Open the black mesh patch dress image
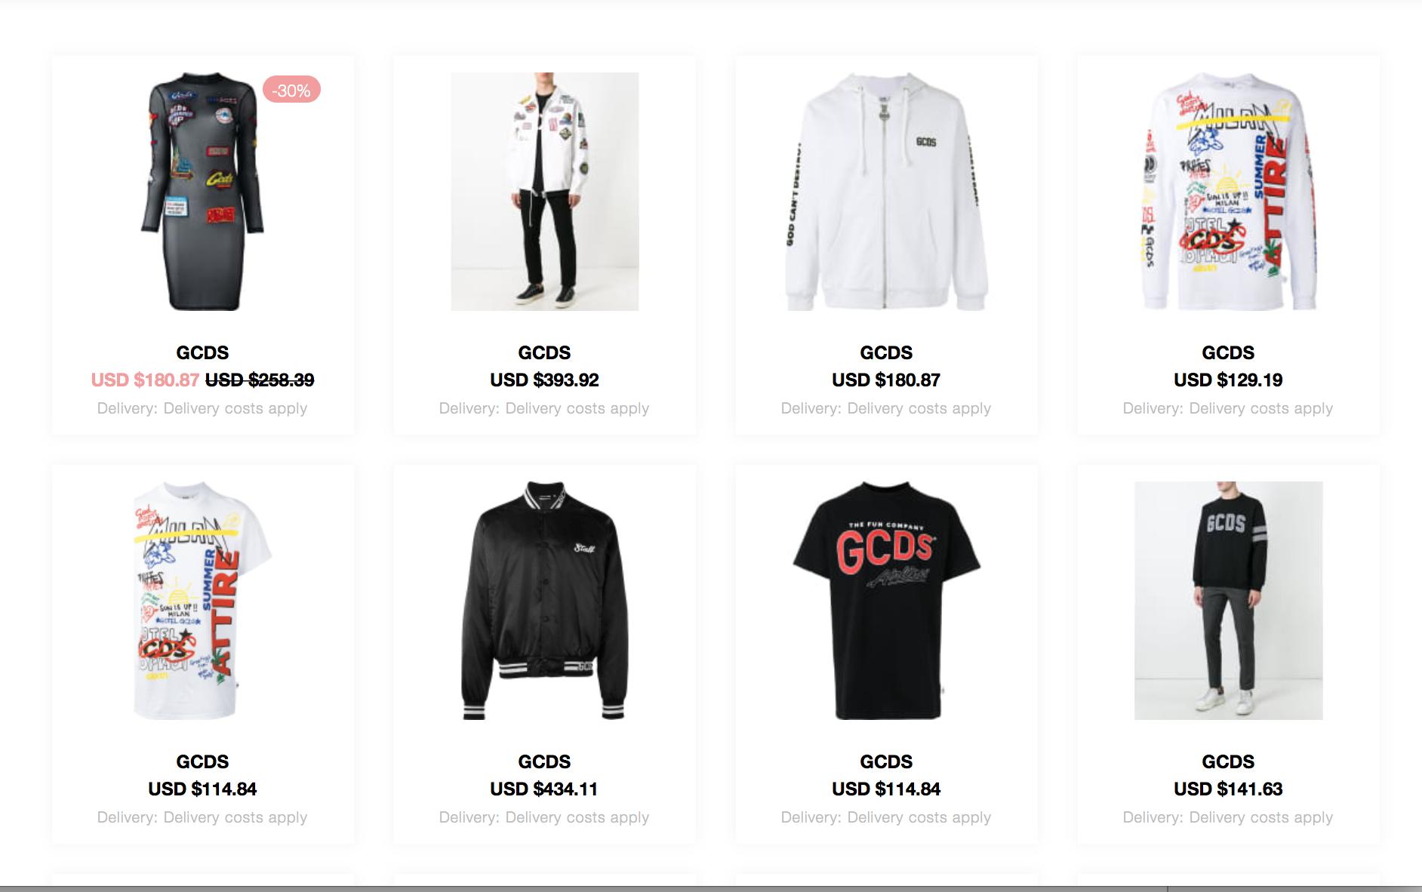1422x892 pixels. [x=202, y=192]
